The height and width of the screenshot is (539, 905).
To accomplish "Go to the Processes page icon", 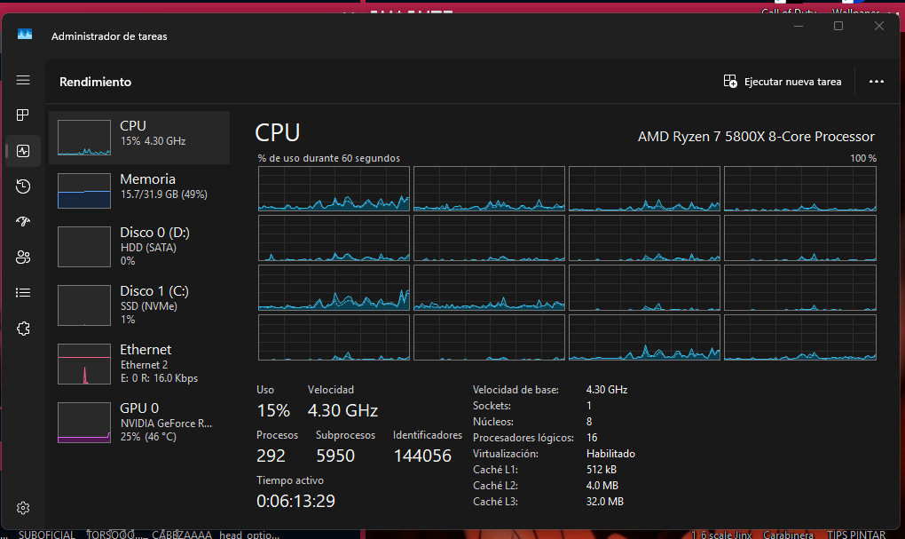I will [x=23, y=115].
